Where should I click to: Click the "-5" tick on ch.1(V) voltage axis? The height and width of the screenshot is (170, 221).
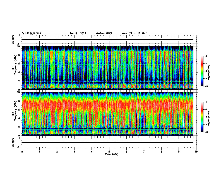pos(19,44)
